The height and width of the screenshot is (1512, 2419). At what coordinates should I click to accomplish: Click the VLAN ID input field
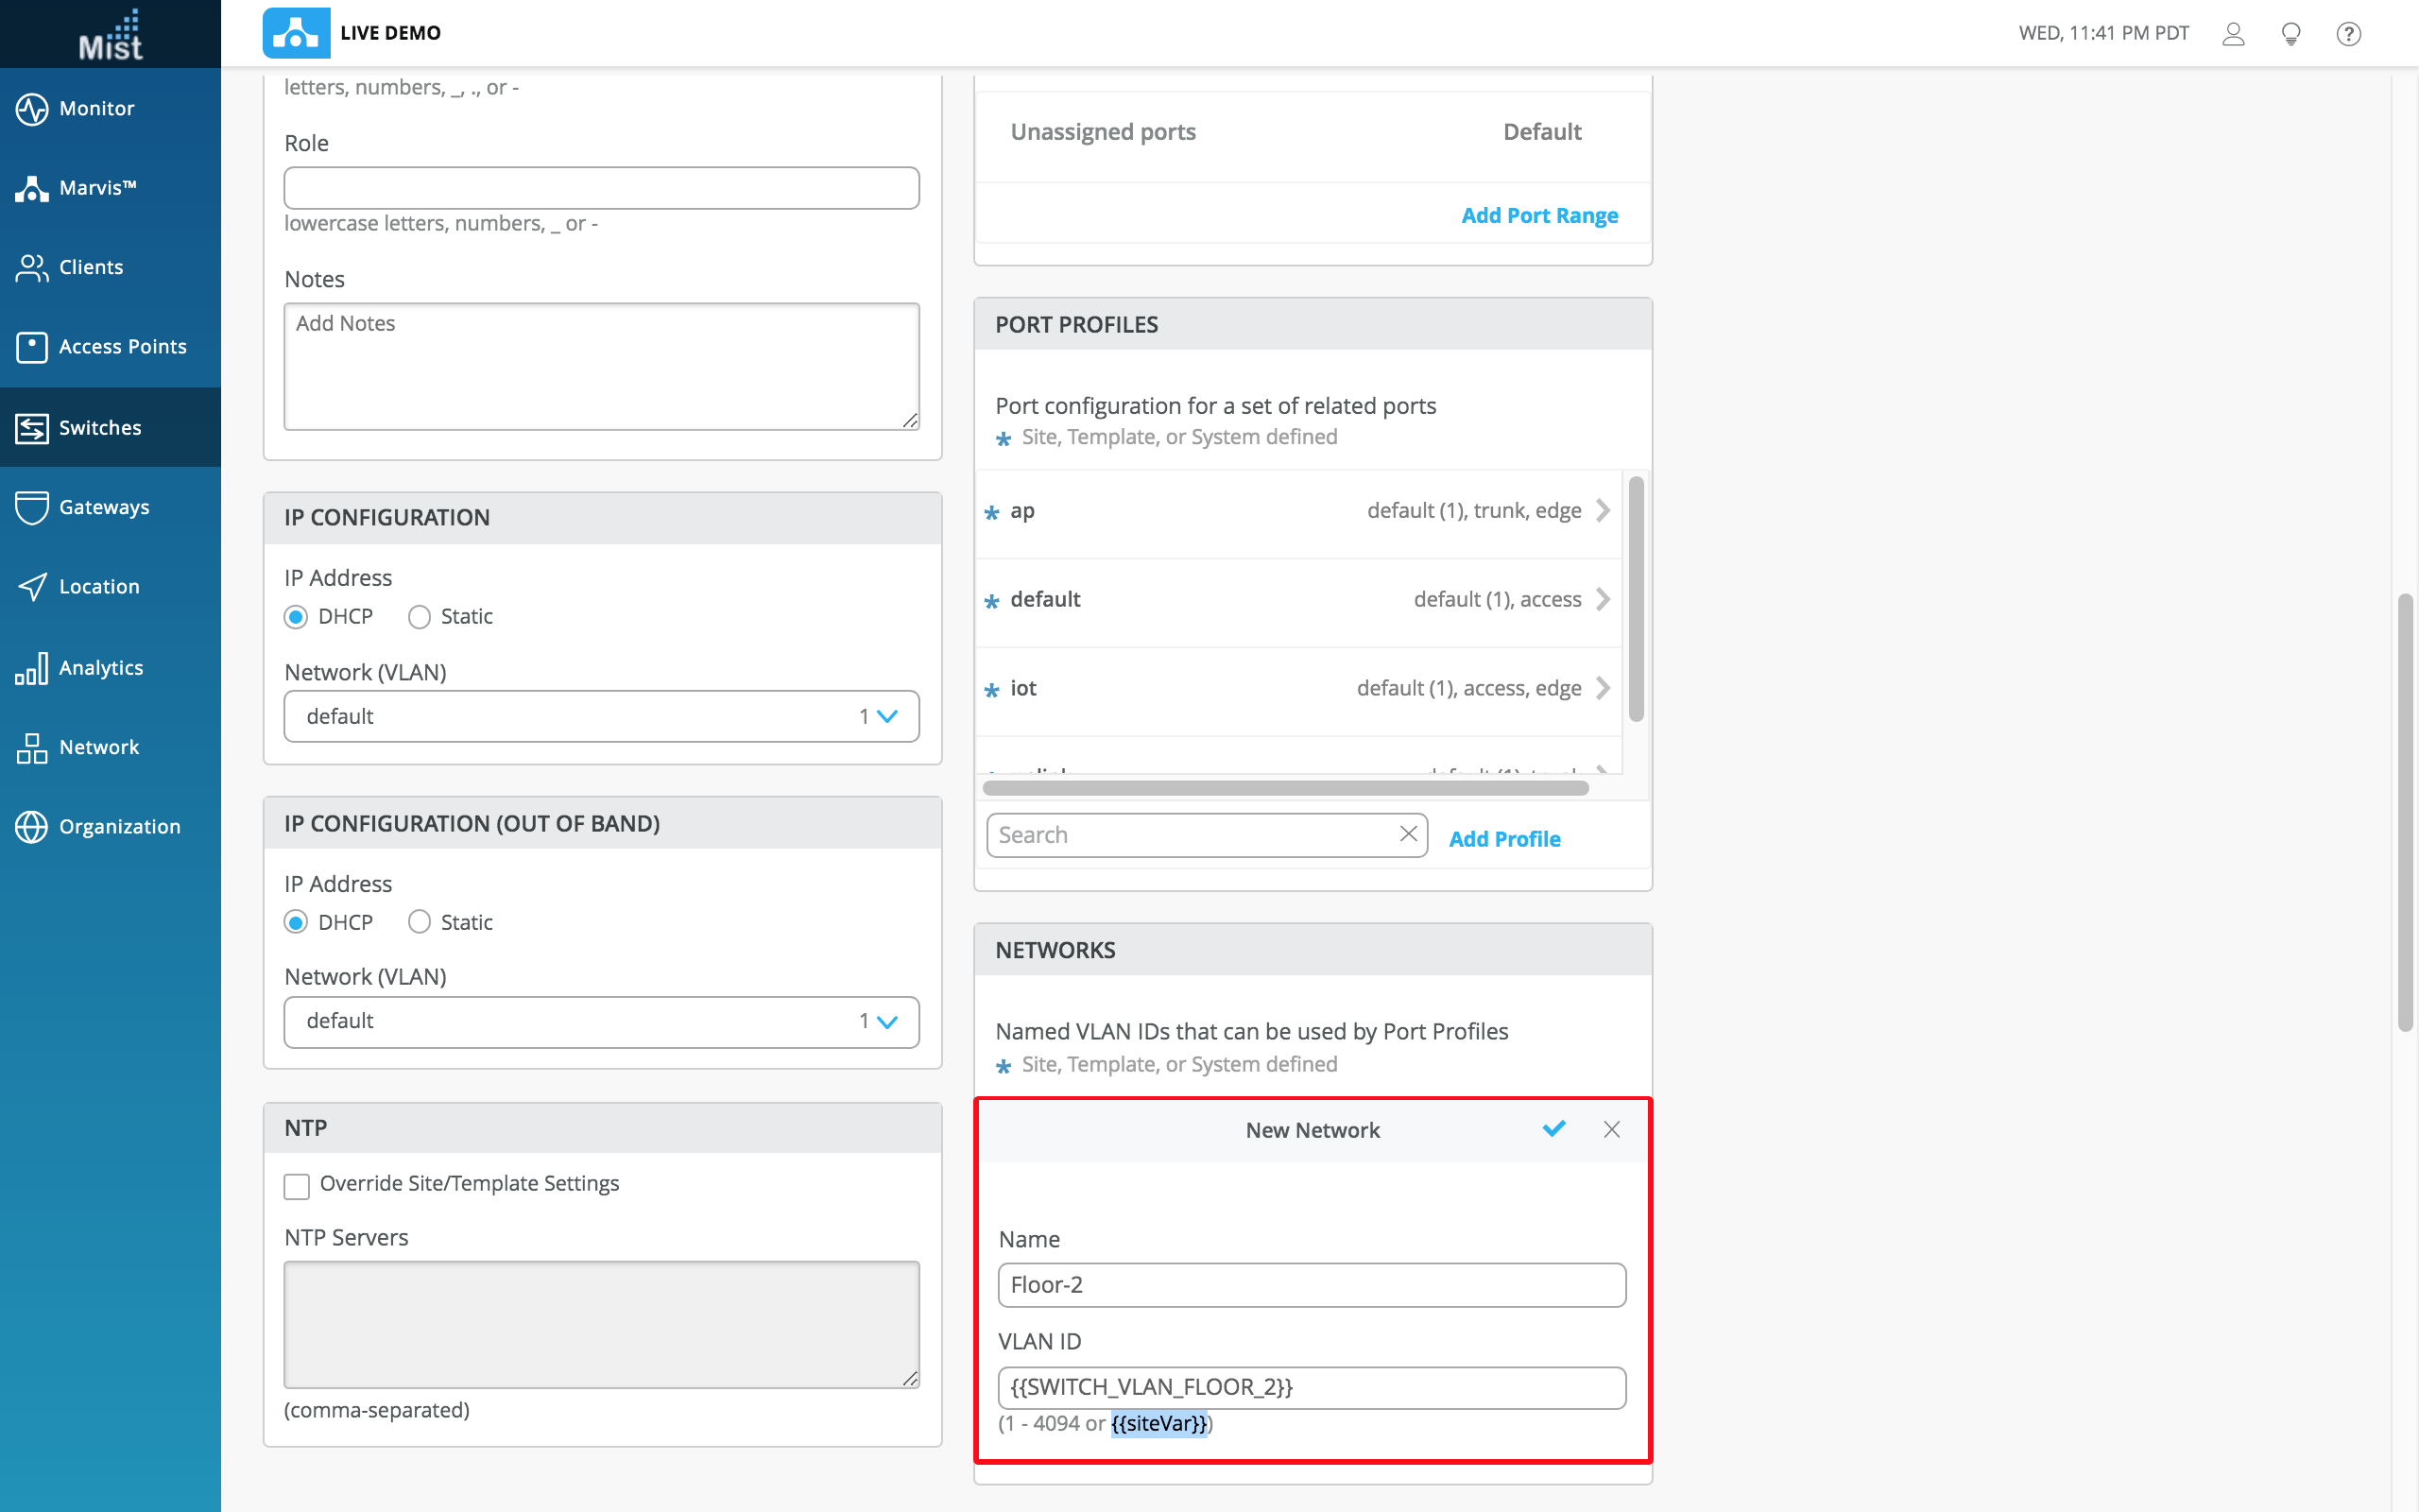1311,1387
